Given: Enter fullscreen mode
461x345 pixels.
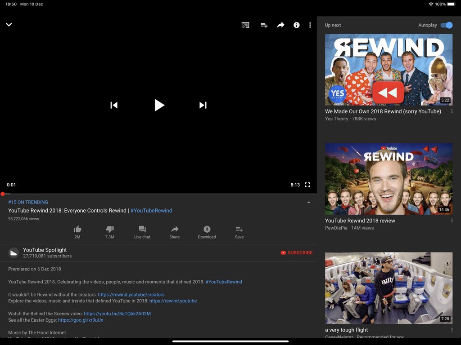Looking at the screenshot, I should tap(307, 185).
